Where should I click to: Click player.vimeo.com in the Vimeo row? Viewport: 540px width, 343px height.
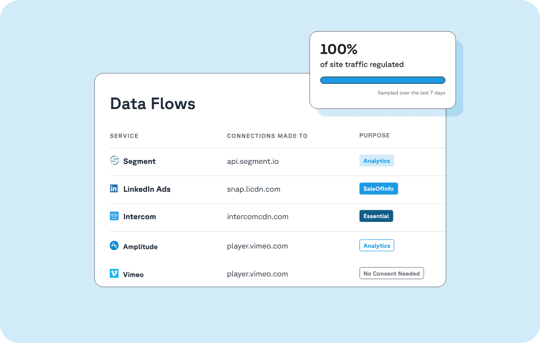(x=257, y=273)
